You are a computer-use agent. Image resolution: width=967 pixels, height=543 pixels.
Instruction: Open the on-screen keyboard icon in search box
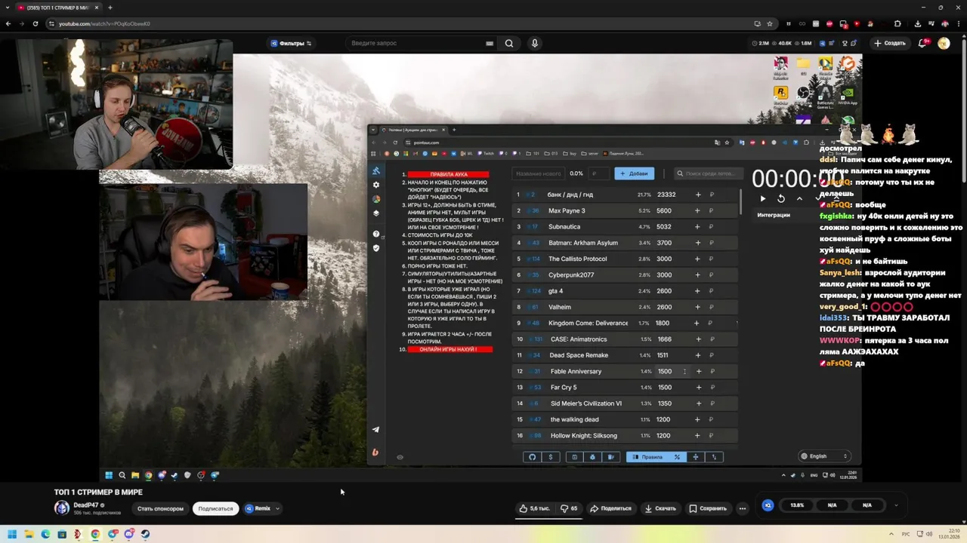click(490, 43)
